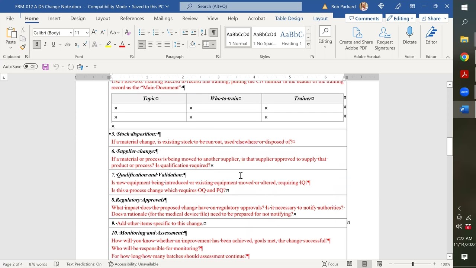
Task: Click the Clear All Formatting icon
Action: click(x=128, y=33)
